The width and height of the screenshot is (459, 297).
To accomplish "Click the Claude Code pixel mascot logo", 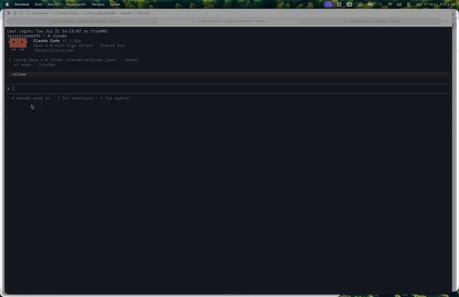I will [x=18, y=45].
